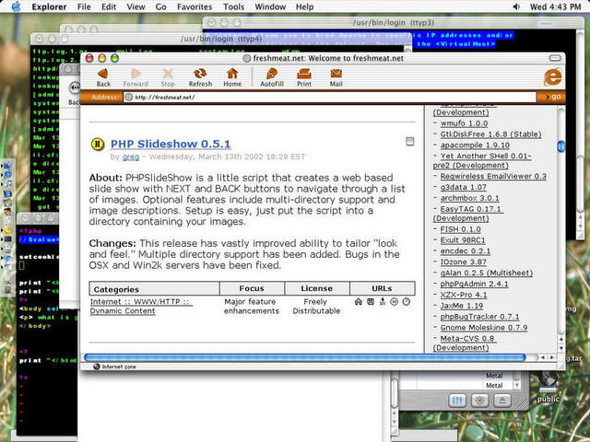
Task: Click the yellow PHP Slideshow project icon
Action: tap(98, 144)
